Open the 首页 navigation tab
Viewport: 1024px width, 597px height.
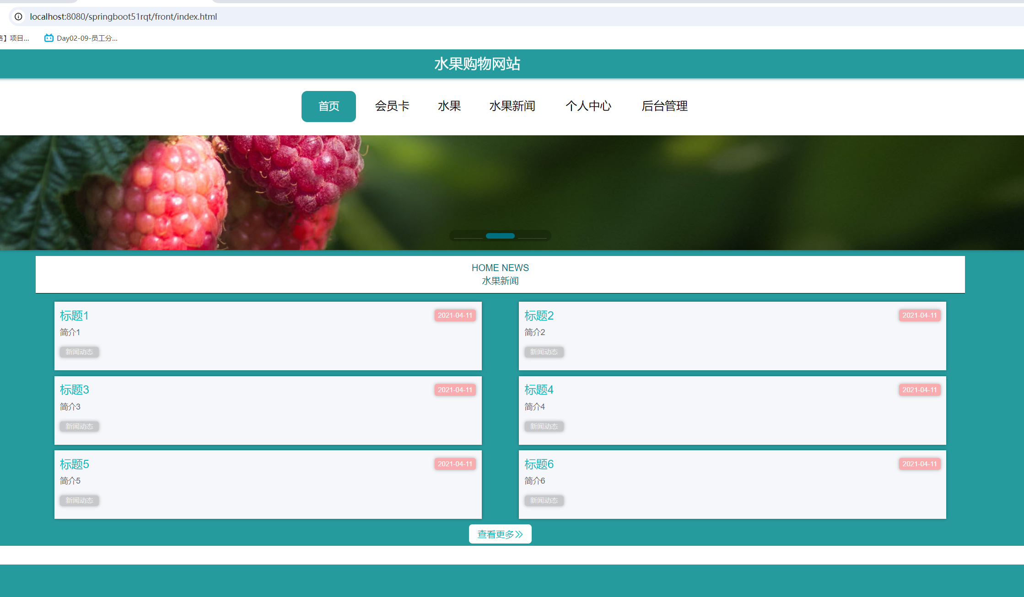[x=328, y=106]
